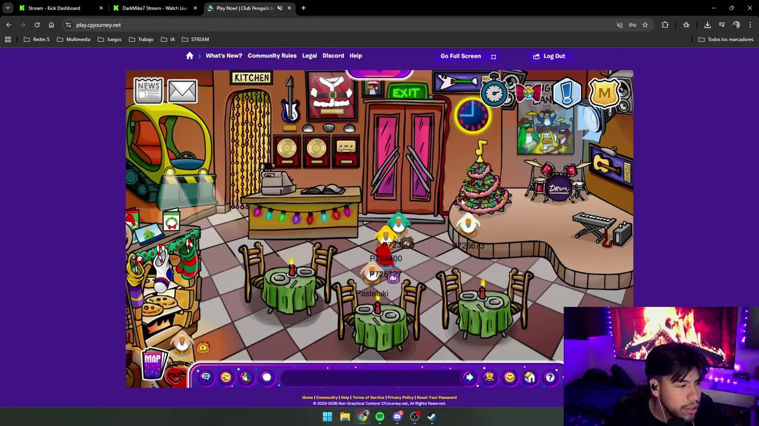The width and height of the screenshot is (759, 426).
Task: Open the question mark help icon
Action: pyautogui.click(x=550, y=377)
